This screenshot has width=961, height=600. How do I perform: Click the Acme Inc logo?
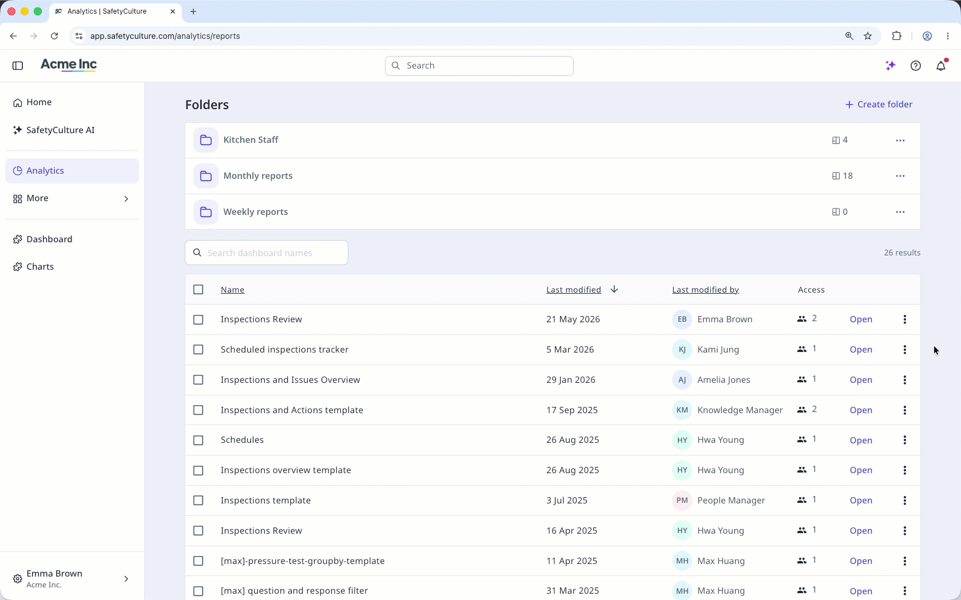point(69,65)
